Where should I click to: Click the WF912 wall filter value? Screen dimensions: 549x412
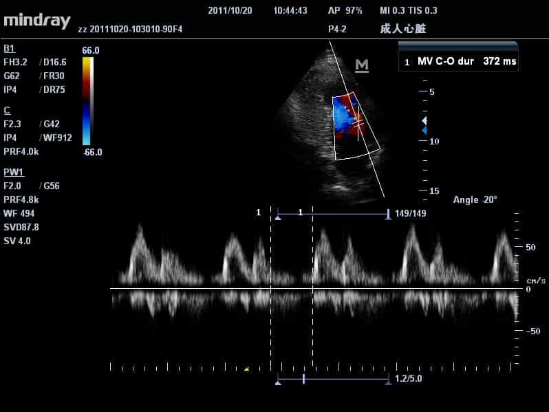tap(57, 138)
